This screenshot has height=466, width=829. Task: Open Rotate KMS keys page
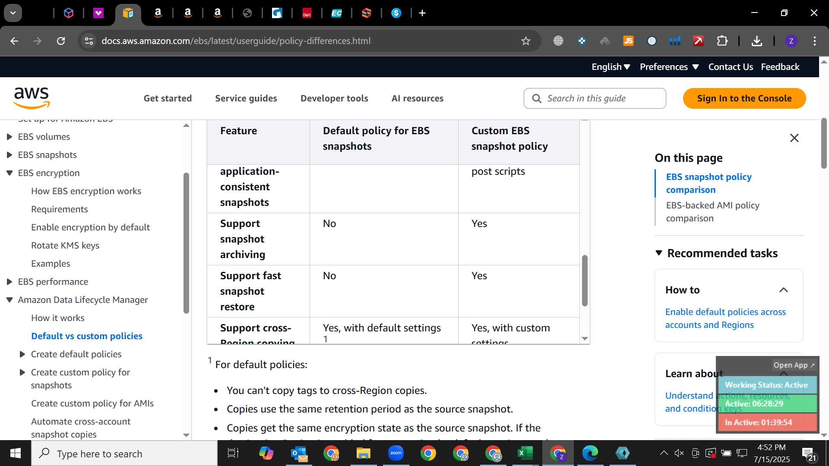click(65, 246)
